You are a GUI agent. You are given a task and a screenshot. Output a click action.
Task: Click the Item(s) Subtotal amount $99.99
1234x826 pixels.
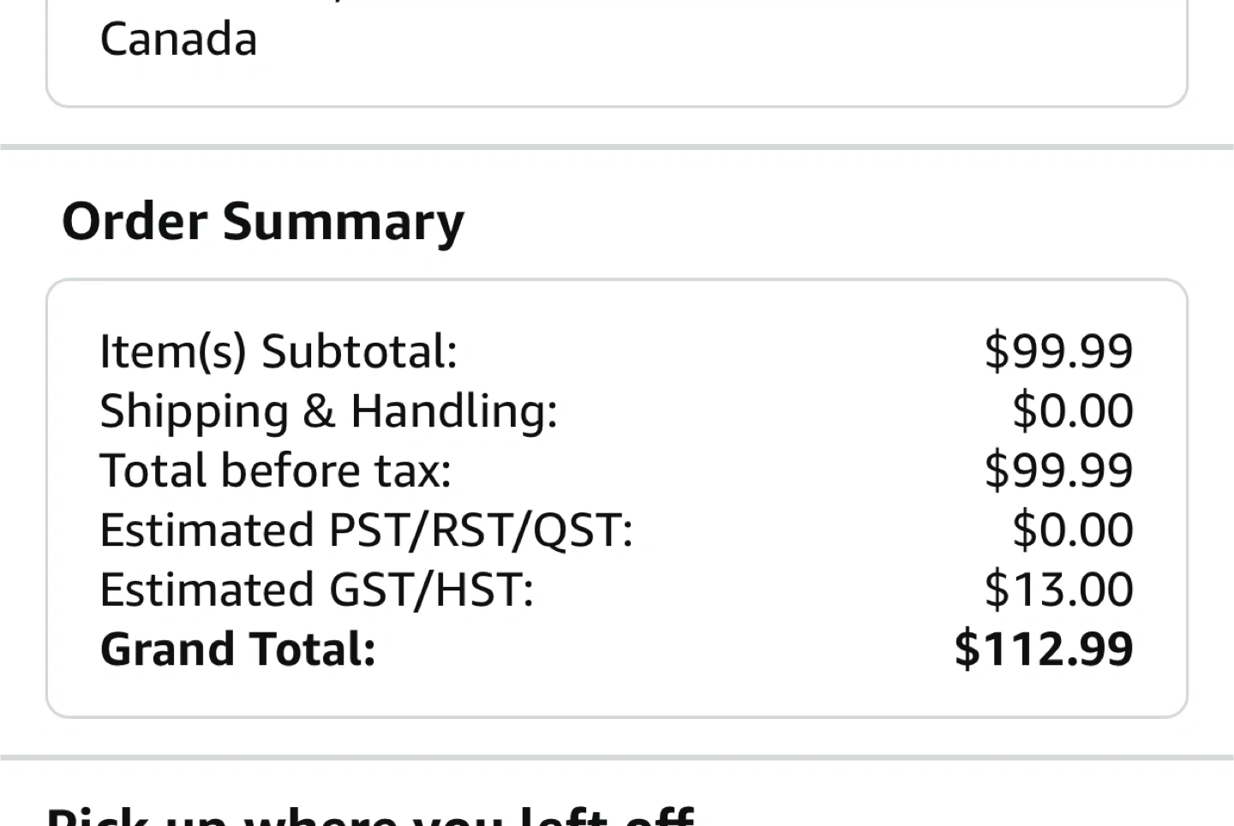1058,351
